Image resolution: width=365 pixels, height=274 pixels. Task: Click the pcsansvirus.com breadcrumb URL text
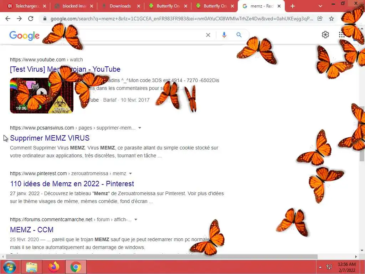[x=73, y=128]
